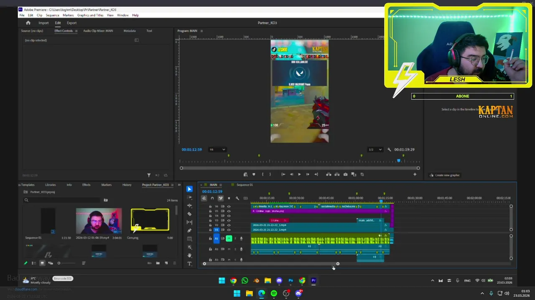Open Project panel hamburger menu
Viewport: 535px width, 300px height.
(172, 185)
